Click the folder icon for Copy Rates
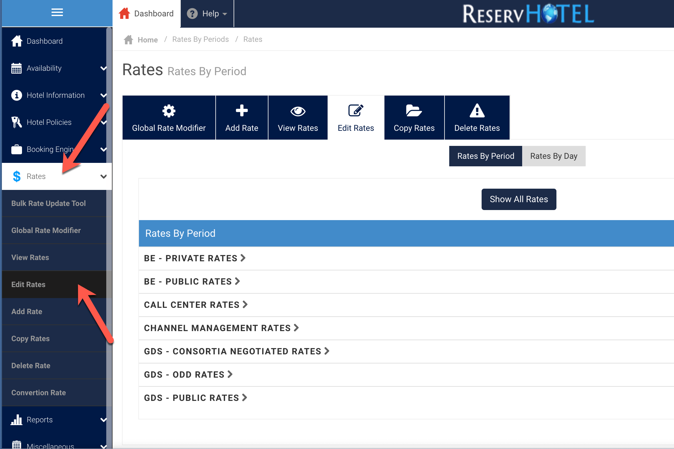 [x=414, y=111]
